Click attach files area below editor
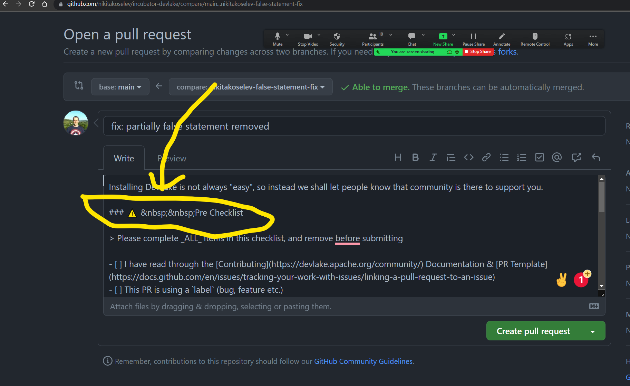The image size is (630, 386). (354, 306)
